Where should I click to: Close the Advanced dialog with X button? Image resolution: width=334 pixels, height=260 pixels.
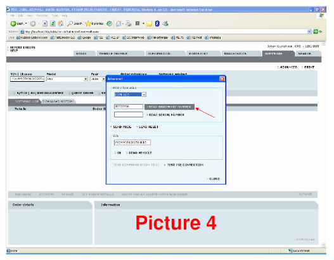pyautogui.click(x=222, y=79)
